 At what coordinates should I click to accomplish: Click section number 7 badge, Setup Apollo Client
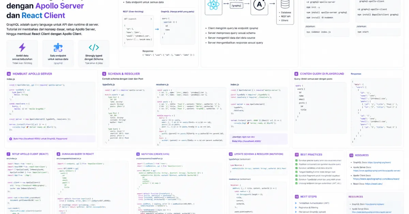point(9,154)
